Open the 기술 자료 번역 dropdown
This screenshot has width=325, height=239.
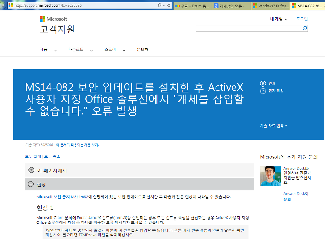pos(274,126)
